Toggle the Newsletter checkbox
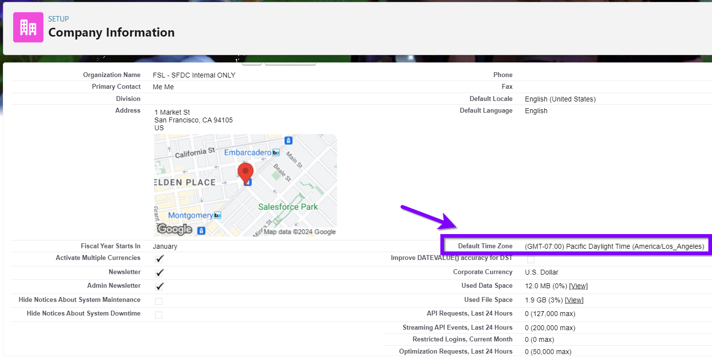 [x=159, y=273]
